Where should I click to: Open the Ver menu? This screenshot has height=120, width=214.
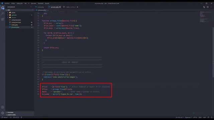pyautogui.click(x=25, y=3)
